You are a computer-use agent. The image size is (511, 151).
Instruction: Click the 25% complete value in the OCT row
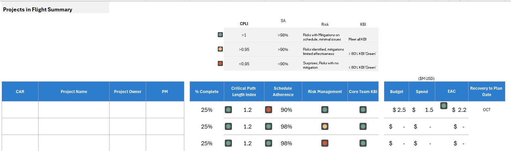(x=207, y=110)
